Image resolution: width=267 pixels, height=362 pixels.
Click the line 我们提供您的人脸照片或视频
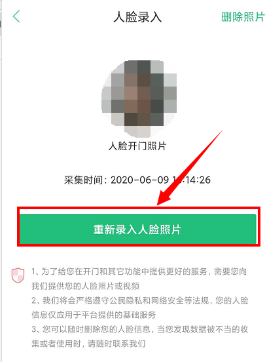tap(85, 286)
